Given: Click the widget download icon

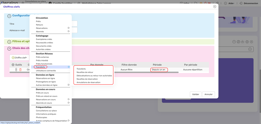Looking at the screenshot, I should tap(242, 42).
